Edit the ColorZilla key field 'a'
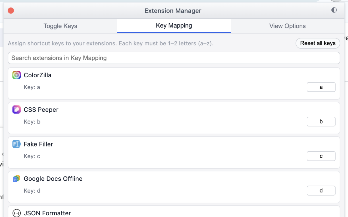This screenshot has width=348, height=217. (x=321, y=87)
